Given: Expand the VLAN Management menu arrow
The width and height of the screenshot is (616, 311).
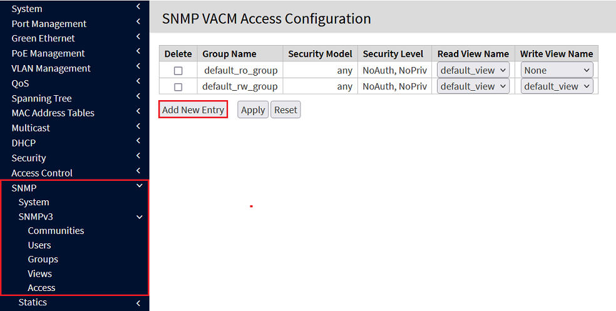Looking at the screenshot, I should (138, 67).
